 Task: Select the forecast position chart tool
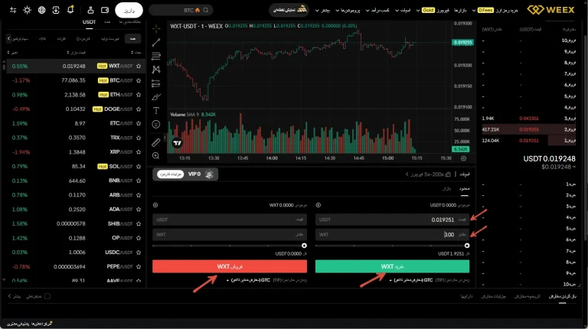[156, 83]
